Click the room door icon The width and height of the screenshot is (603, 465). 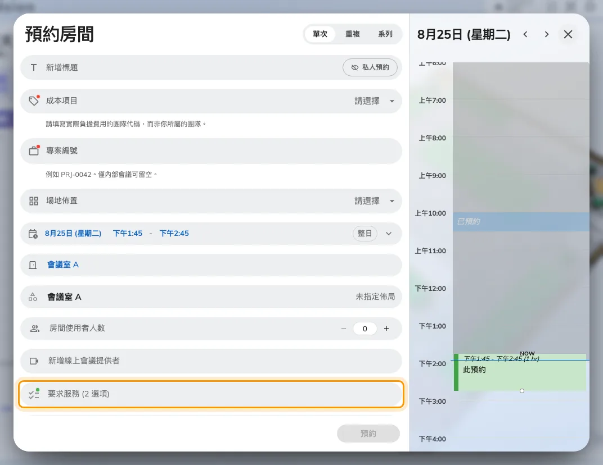(x=33, y=265)
